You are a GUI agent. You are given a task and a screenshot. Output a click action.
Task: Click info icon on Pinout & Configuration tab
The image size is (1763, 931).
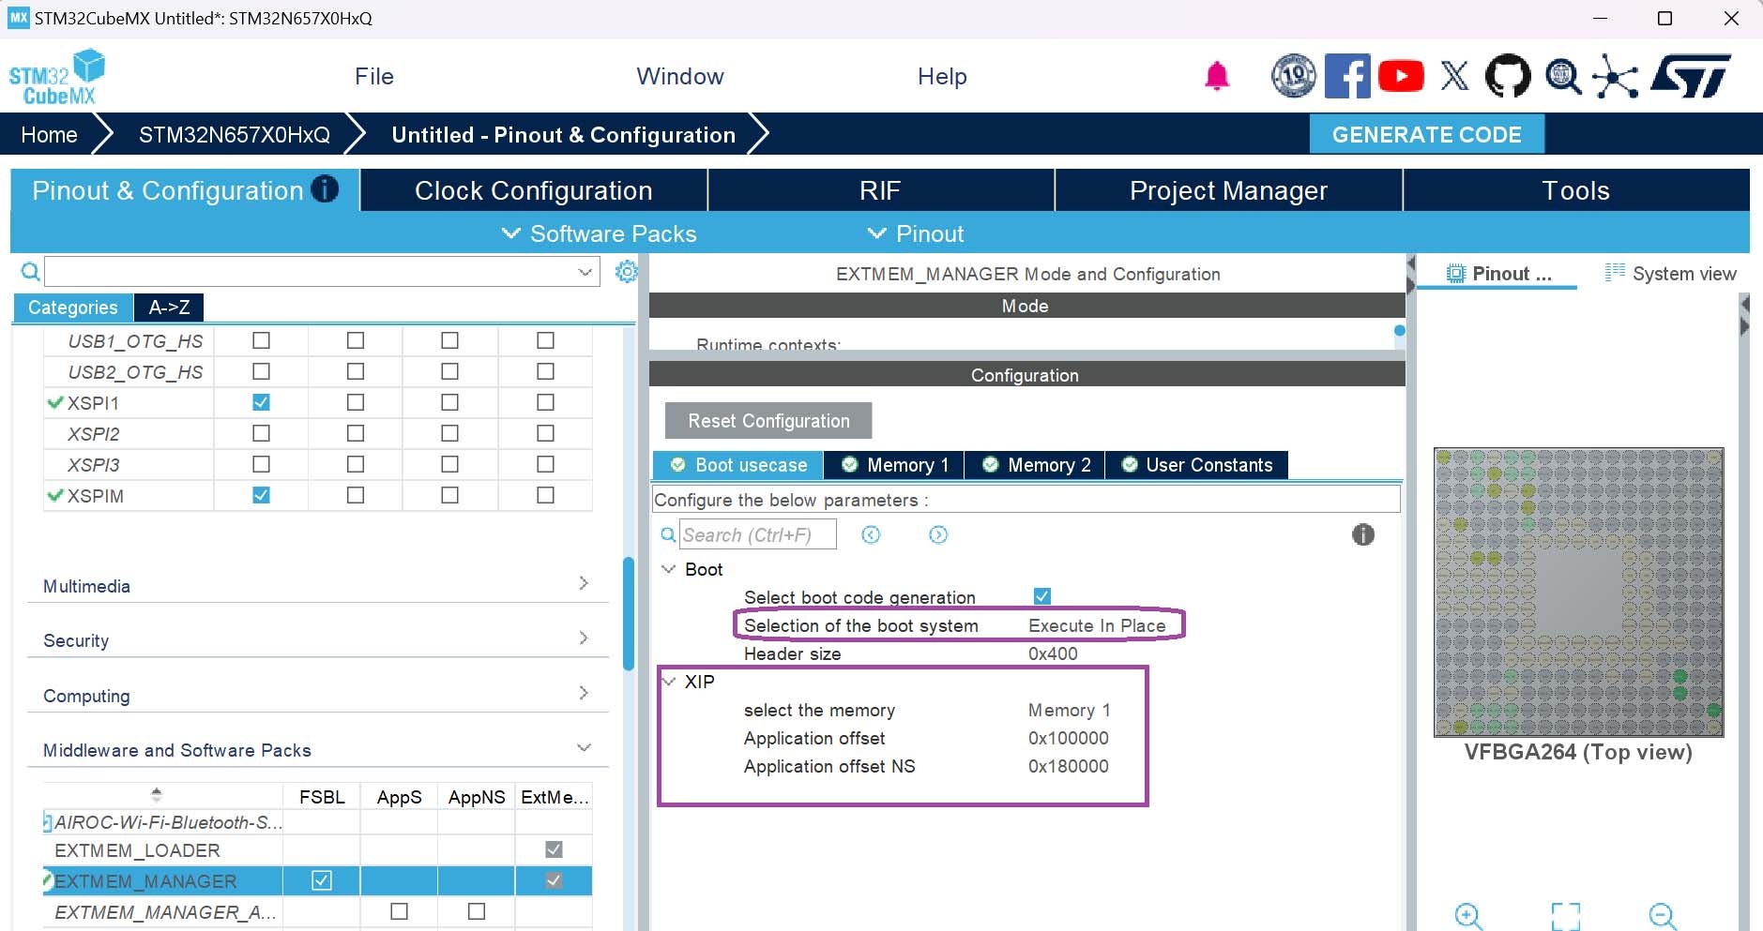pos(325,189)
